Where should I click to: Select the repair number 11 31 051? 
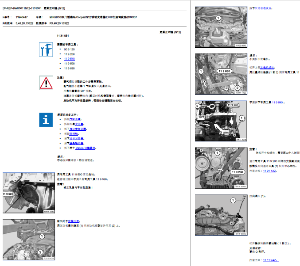63,36
